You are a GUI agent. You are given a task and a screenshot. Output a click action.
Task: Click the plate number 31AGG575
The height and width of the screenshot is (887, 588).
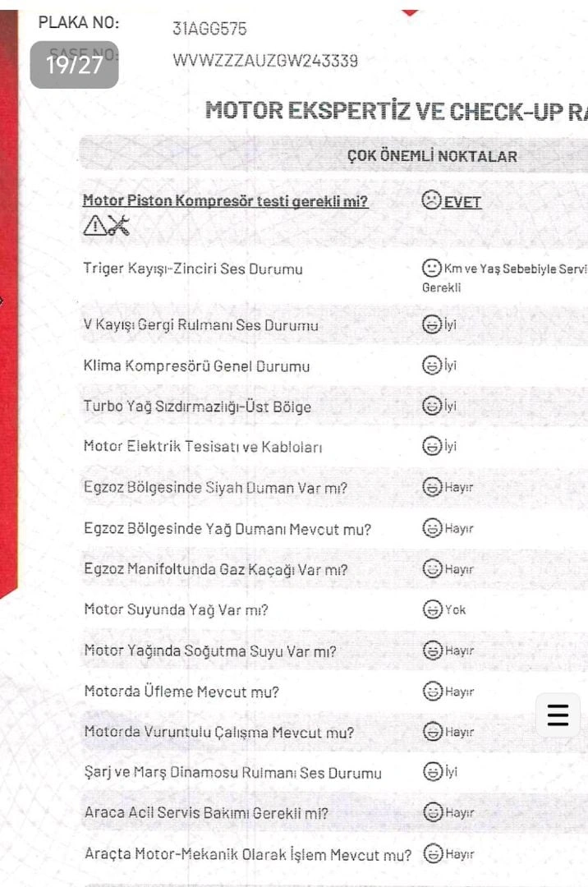[209, 28]
